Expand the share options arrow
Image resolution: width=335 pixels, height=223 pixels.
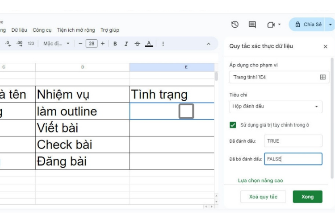coord(330,25)
